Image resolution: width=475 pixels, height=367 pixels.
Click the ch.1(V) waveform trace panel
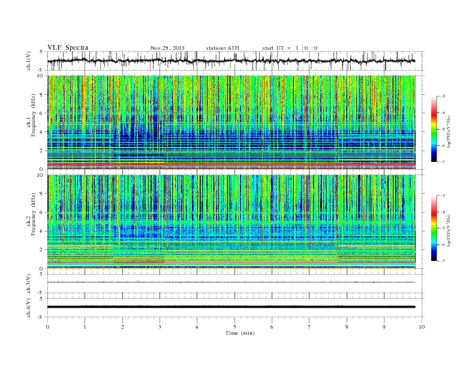coord(236,61)
